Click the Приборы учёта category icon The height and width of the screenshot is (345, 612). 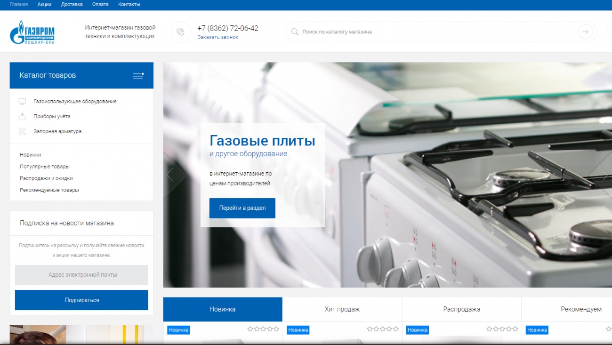22,117
